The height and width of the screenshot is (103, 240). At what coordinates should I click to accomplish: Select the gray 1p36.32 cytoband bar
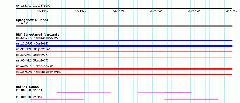124,26
